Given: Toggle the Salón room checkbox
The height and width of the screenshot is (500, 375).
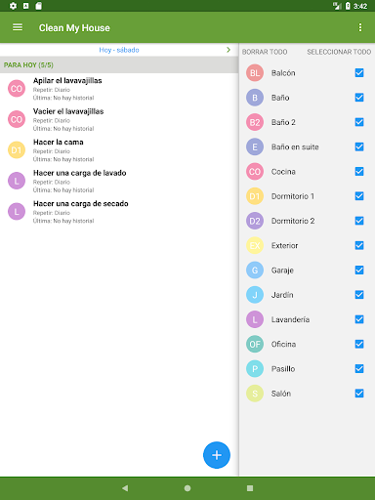Looking at the screenshot, I should click(x=359, y=394).
